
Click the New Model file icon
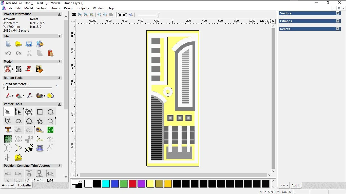click(8, 44)
